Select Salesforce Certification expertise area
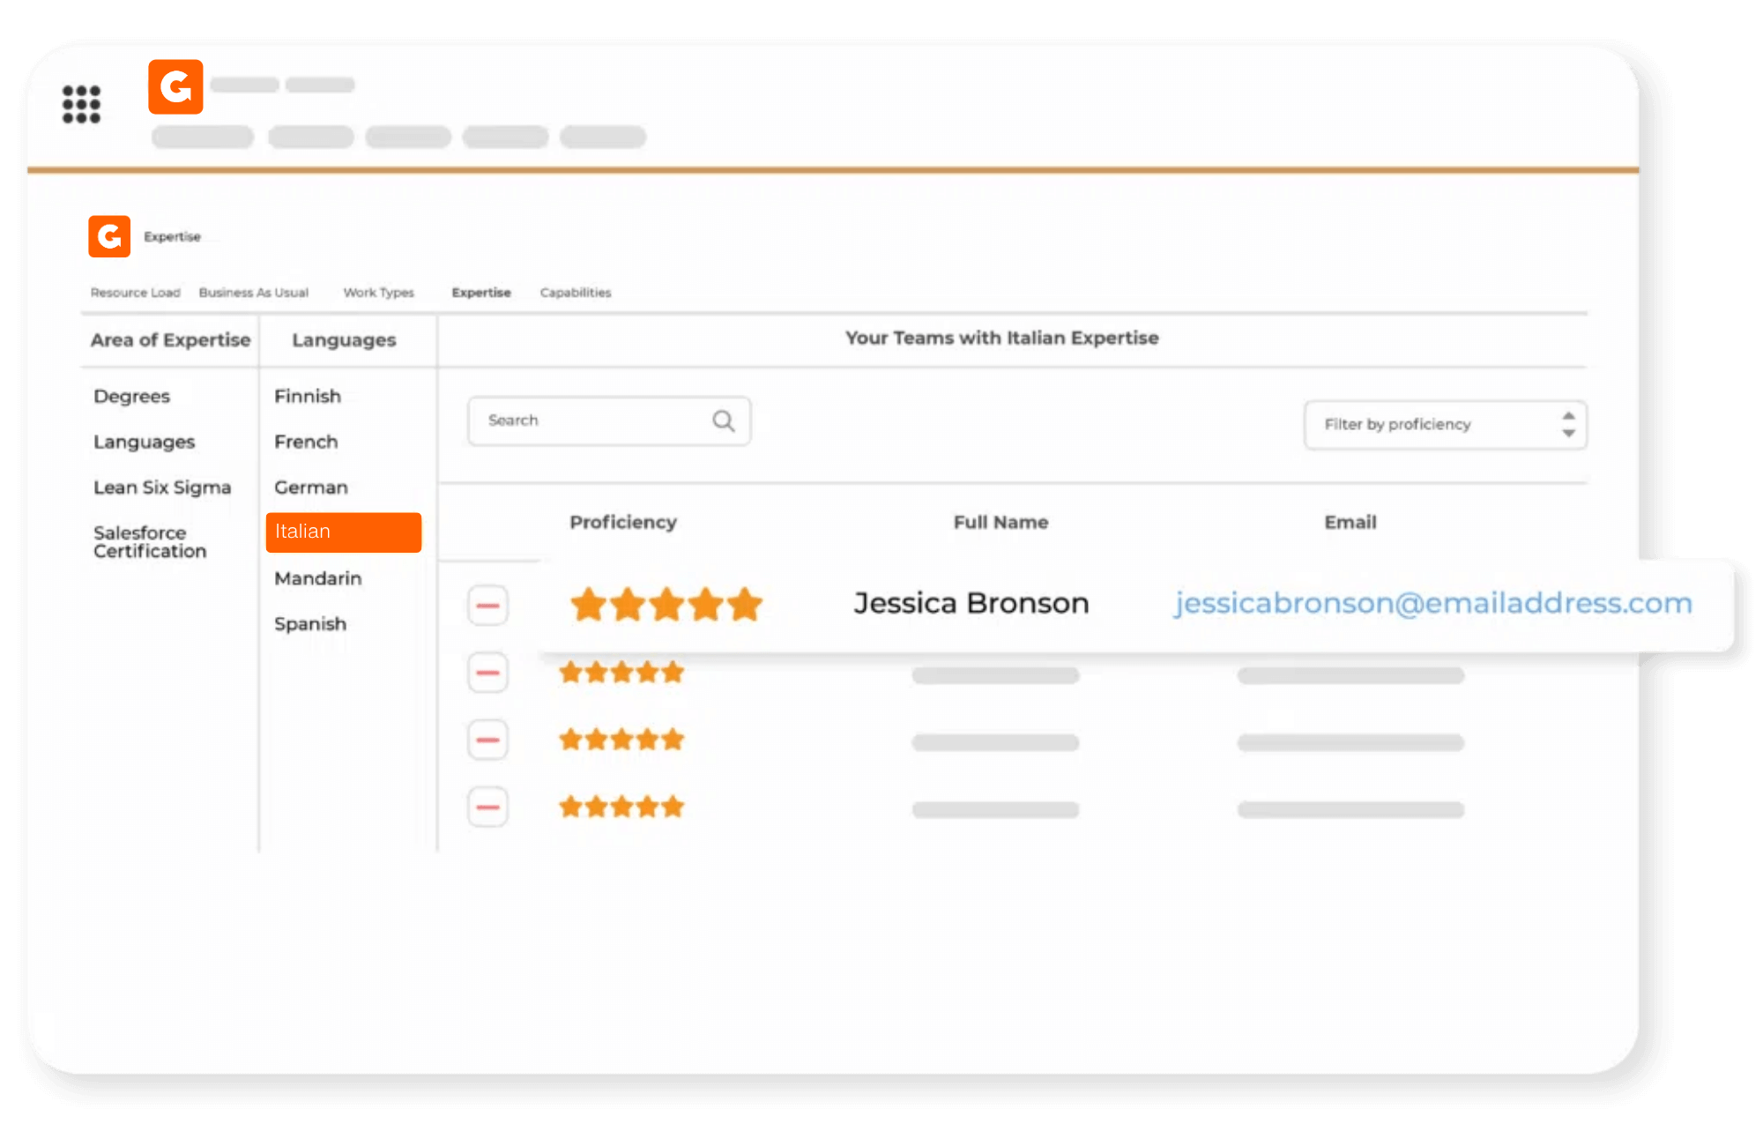The height and width of the screenshot is (1146, 1763). click(150, 542)
